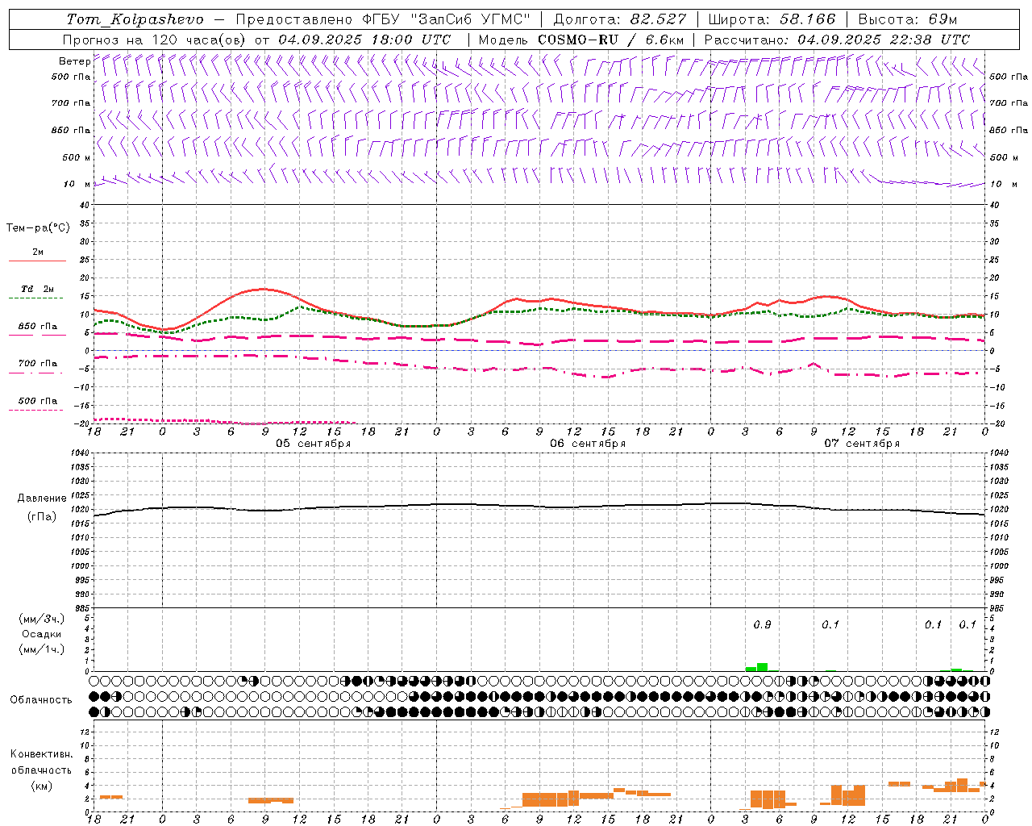Click the 850 гПа temperature legend entry
This screenshot has width=1032, height=826.
click(x=38, y=327)
